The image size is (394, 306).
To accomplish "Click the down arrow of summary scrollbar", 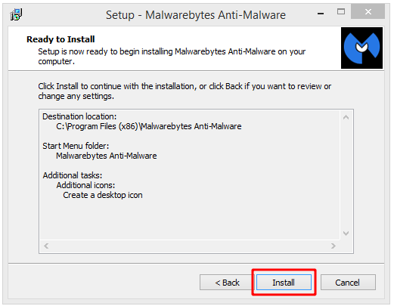I will pyautogui.click(x=346, y=233).
